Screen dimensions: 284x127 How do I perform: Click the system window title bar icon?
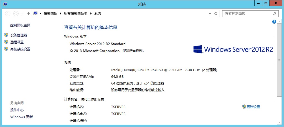(x=5, y=4)
